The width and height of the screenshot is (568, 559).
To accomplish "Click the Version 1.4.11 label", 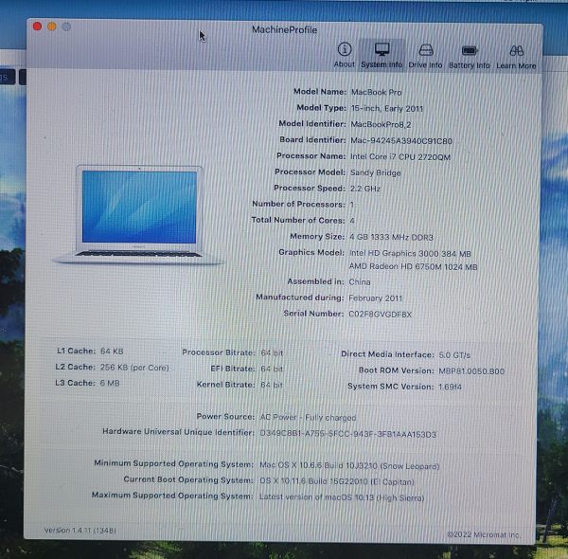I will click(79, 531).
